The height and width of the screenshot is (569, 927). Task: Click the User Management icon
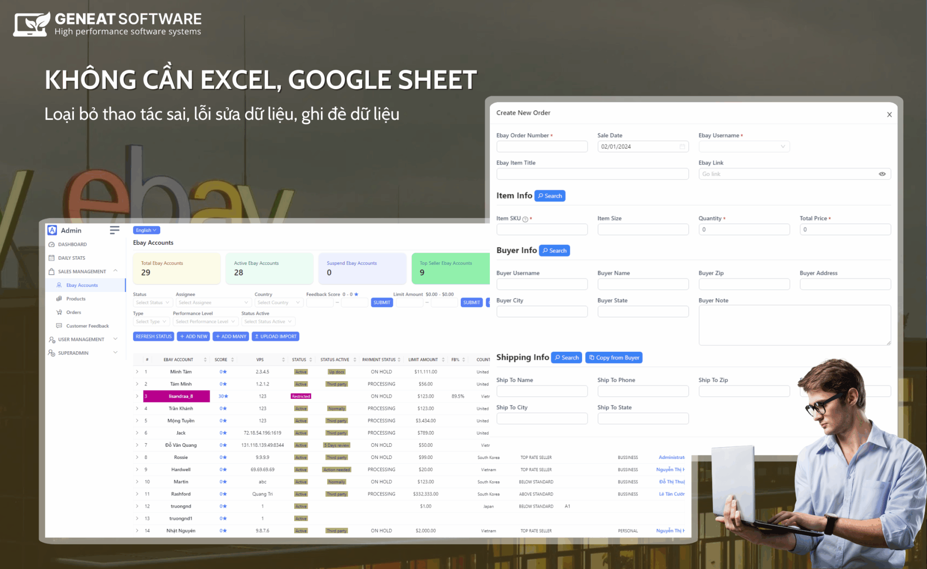(x=52, y=339)
